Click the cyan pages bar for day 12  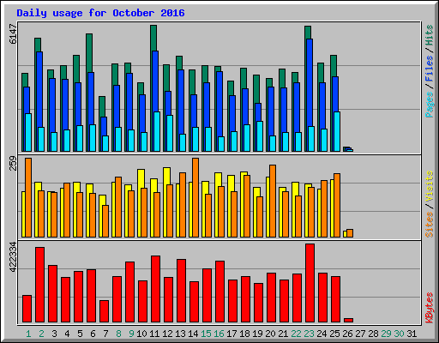pos(170,133)
